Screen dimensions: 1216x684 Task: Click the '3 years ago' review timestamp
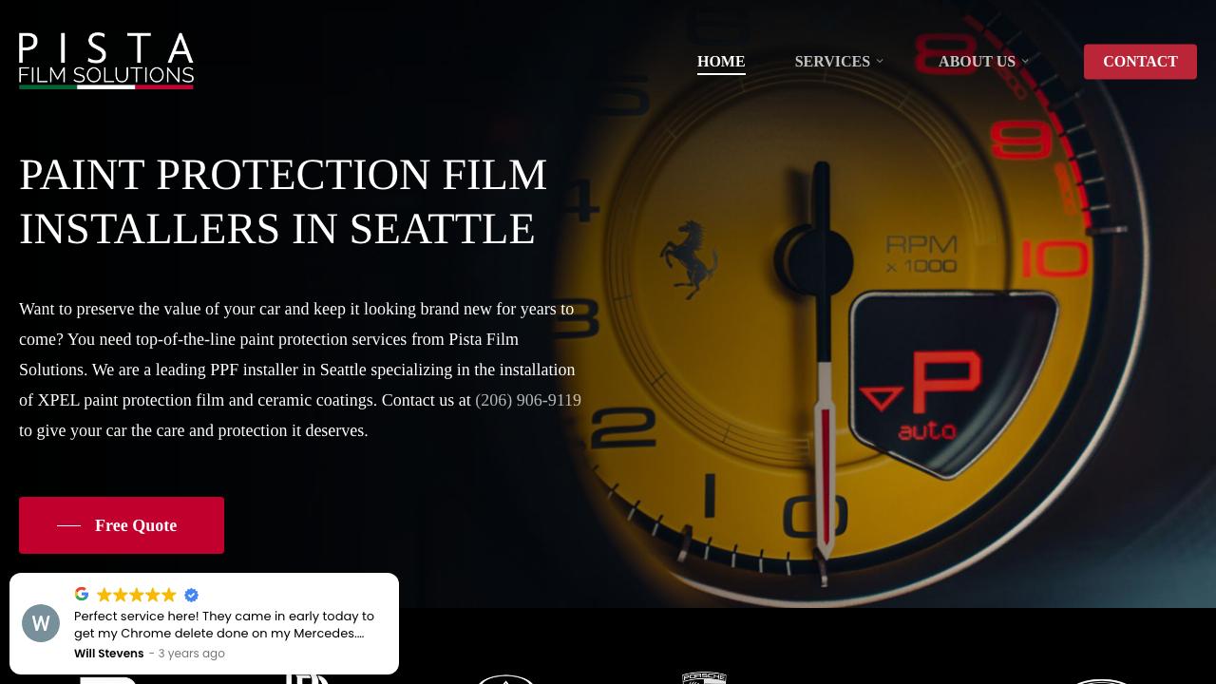pos(192,654)
